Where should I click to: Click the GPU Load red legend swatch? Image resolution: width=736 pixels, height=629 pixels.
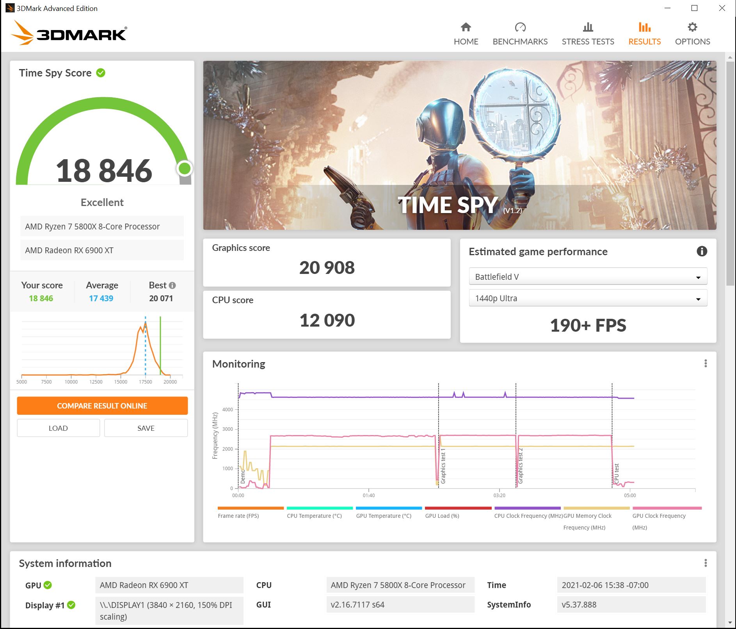458,508
